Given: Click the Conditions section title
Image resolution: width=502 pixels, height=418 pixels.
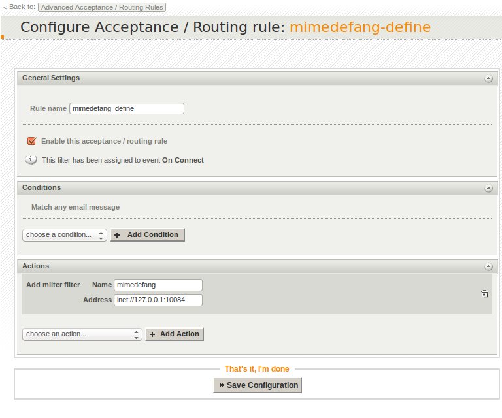Looking at the screenshot, I should tap(41, 187).
